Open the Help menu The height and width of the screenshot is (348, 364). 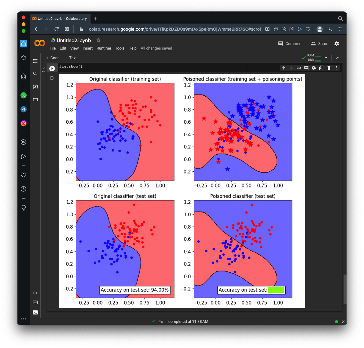[x=133, y=48]
